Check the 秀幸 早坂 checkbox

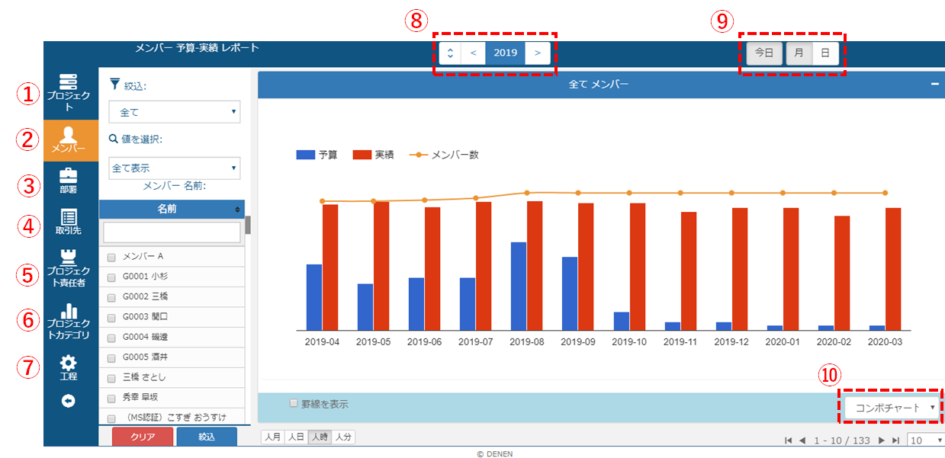tap(111, 398)
